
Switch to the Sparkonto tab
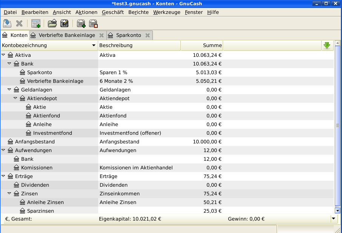point(128,35)
